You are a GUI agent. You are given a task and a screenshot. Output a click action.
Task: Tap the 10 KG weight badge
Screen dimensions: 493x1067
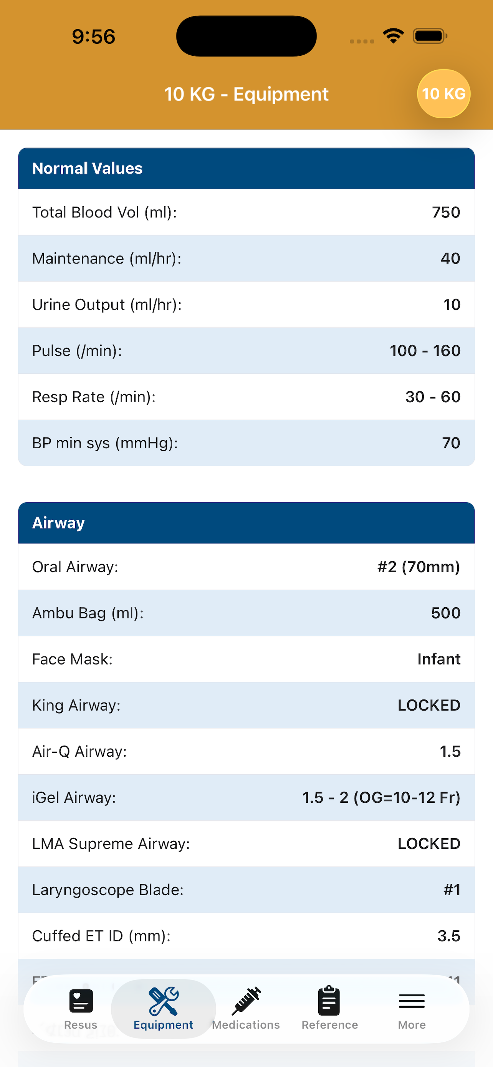pos(443,94)
